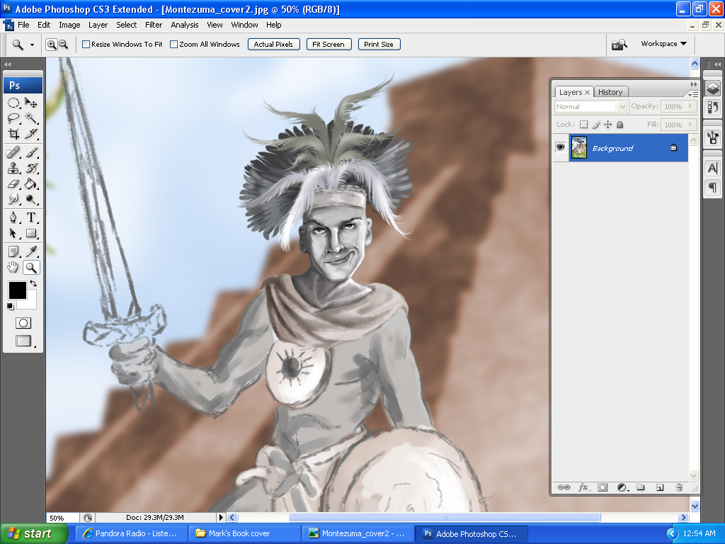Viewport: 725px width, 544px height.
Task: Open the Window menu
Action: 244,25
